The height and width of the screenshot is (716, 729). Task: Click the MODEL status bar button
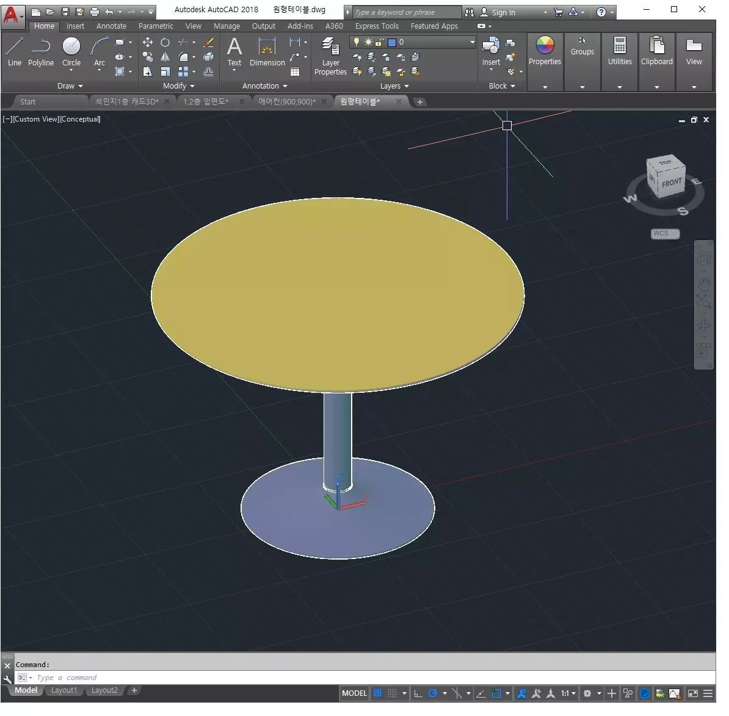(354, 693)
